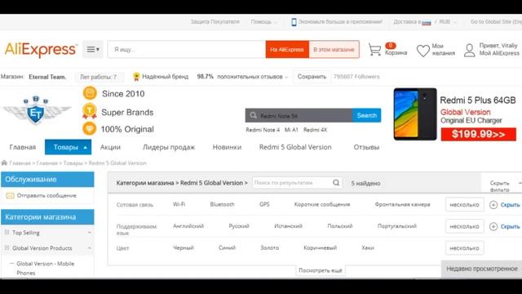
Task: Enable multi-select for Сотовая связь row
Action: tap(464, 205)
